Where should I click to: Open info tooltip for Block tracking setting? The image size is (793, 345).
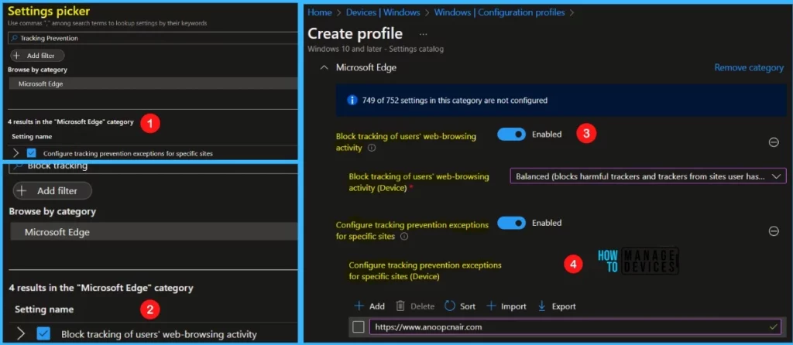coord(371,148)
